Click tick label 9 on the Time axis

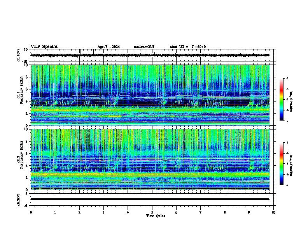[x=249, y=212]
